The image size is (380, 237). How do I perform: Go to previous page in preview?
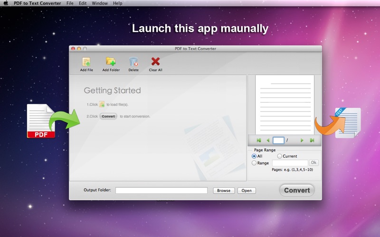268,140
